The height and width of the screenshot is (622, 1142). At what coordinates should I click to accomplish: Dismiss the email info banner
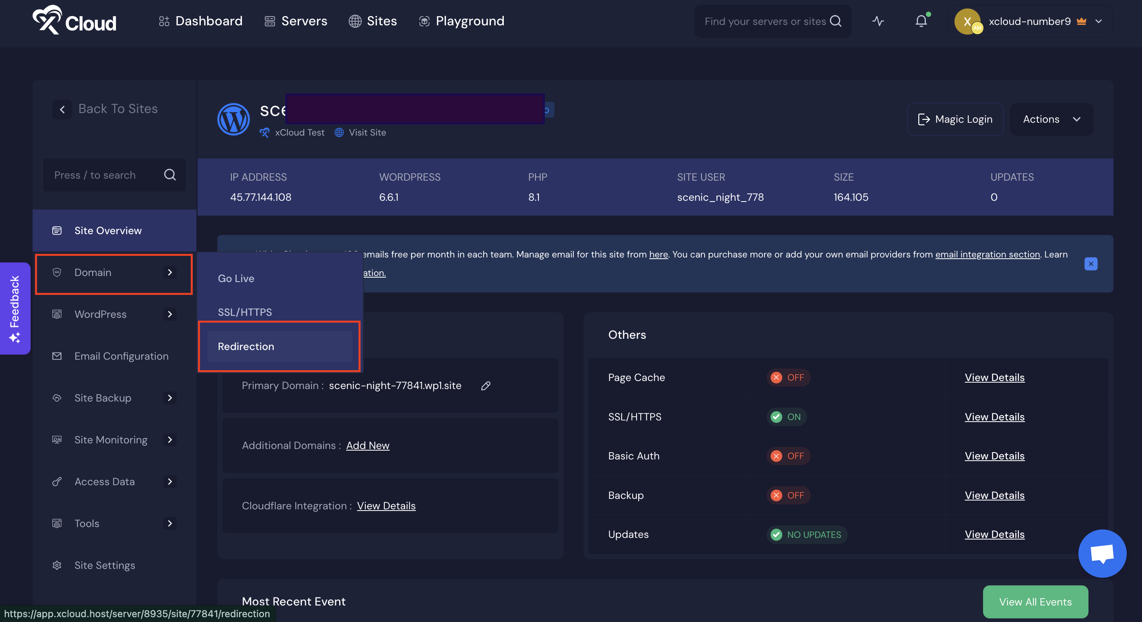(x=1090, y=264)
